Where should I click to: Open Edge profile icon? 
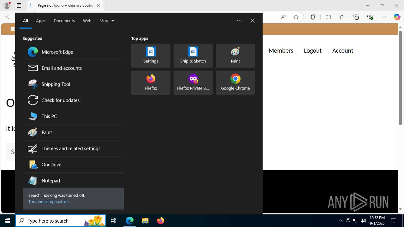point(7,5)
